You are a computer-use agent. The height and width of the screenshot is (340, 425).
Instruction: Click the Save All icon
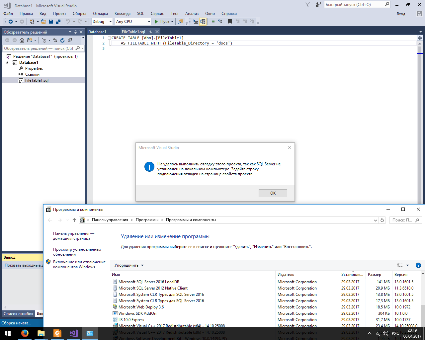click(x=58, y=22)
